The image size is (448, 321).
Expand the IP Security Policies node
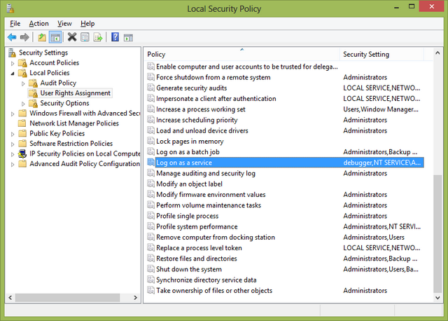13,154
